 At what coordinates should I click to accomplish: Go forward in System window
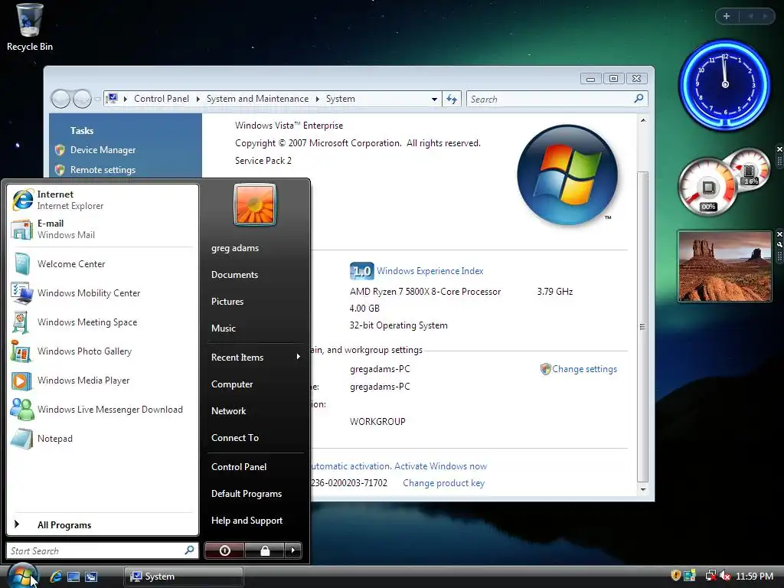click(x=82, y=99)
